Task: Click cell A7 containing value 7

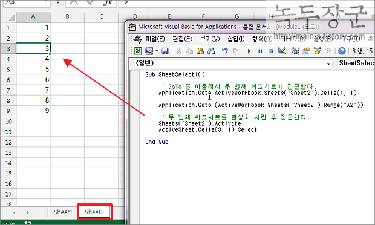Action: click(33, 90)
